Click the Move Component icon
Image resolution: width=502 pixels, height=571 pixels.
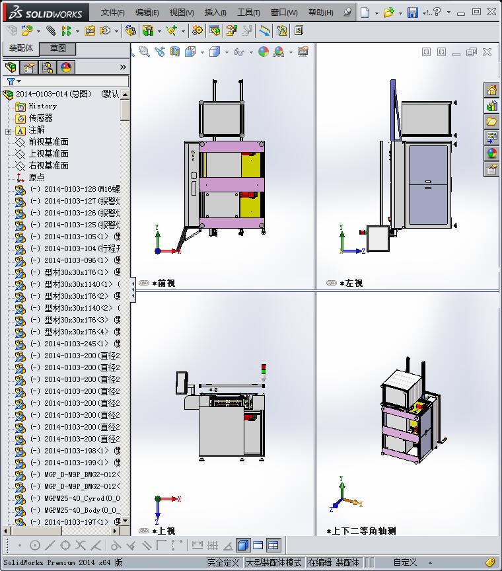pyautogui.click(x=105, y=30)
